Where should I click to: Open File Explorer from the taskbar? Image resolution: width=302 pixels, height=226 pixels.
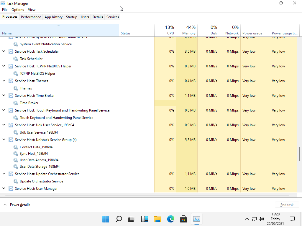tap(158, 219)
